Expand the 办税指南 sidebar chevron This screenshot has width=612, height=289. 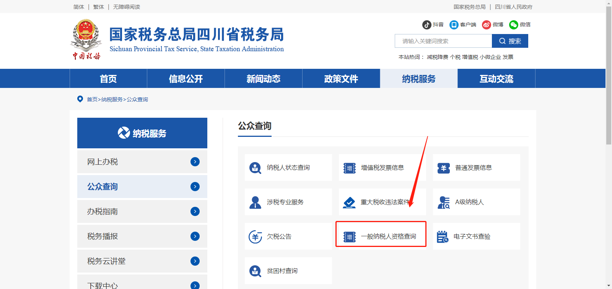click(195, 211)
